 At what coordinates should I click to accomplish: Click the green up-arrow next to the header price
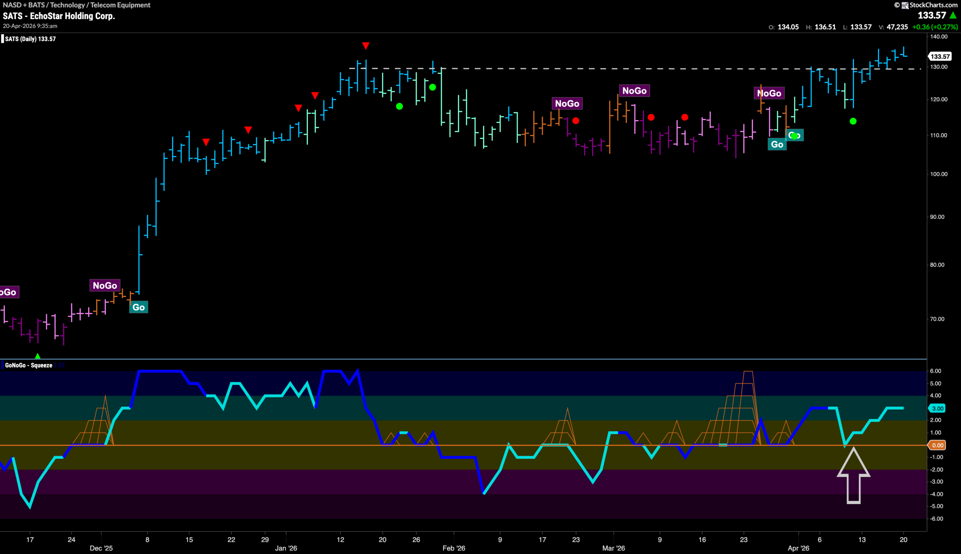pos(953,15)
